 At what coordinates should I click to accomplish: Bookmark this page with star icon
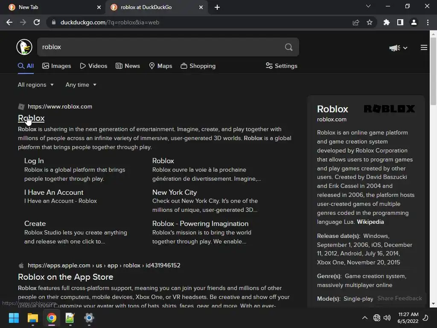point(370,22)
